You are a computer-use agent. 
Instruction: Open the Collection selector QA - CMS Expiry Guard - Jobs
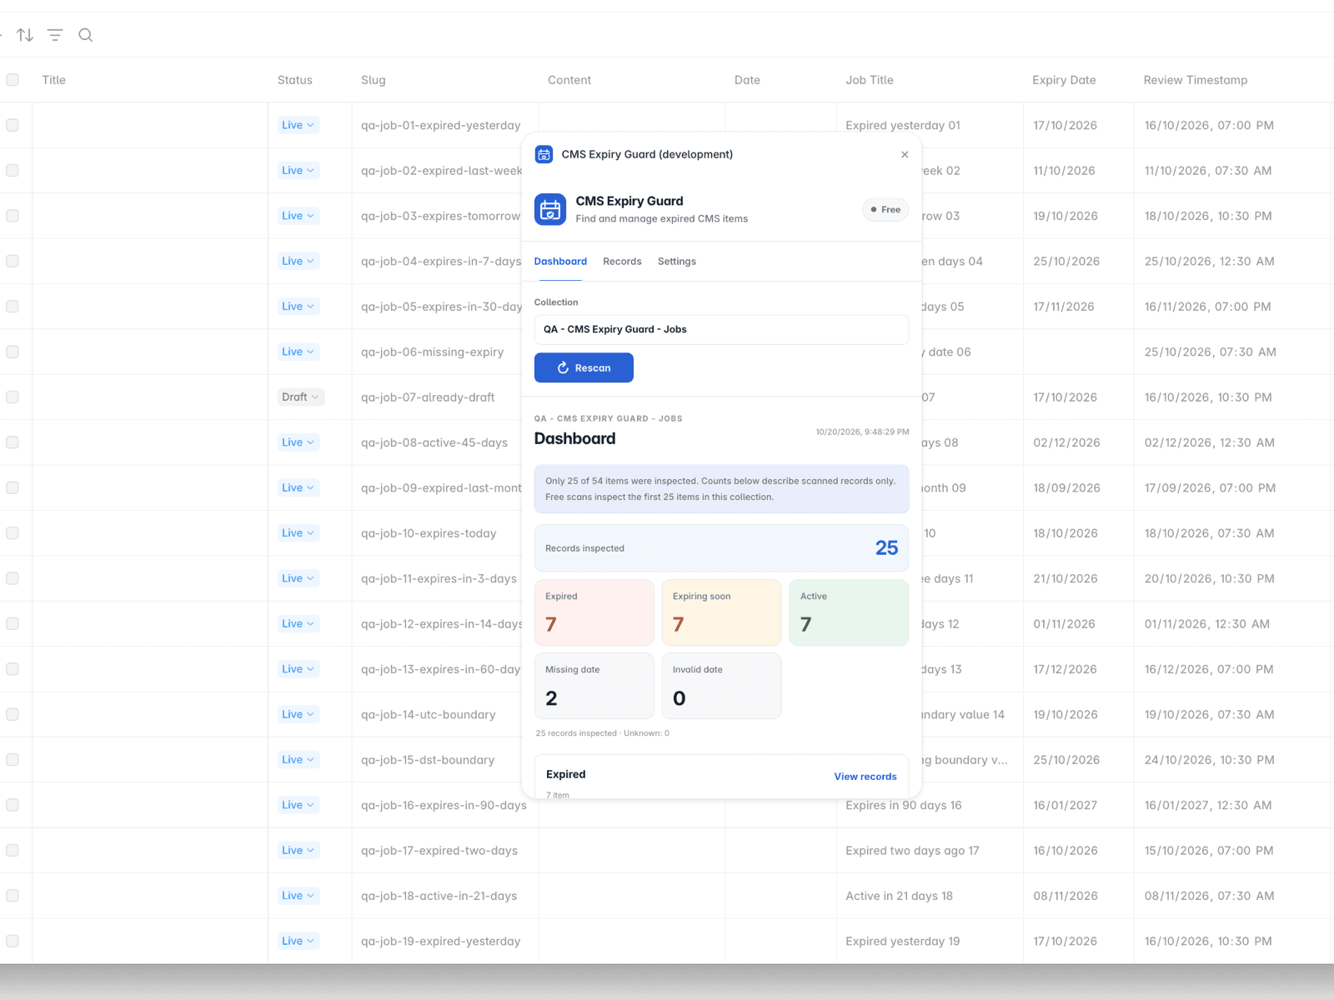[721, 329]
